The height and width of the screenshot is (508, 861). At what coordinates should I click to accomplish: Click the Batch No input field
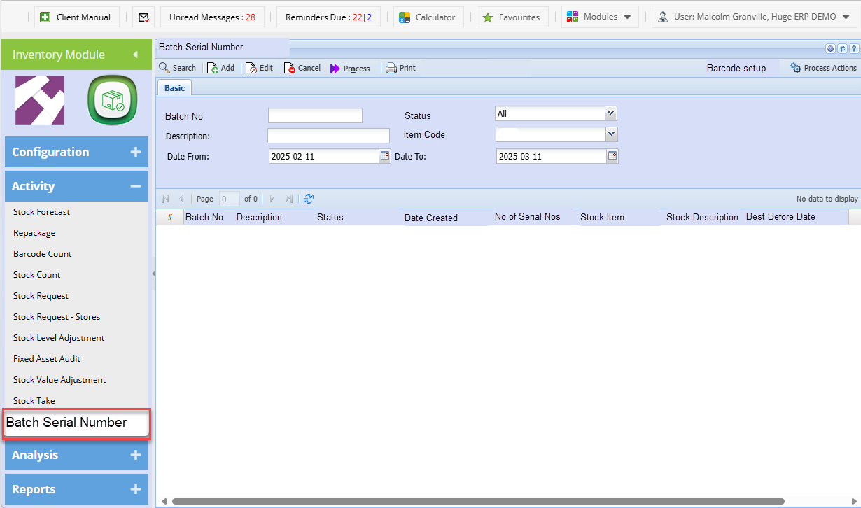click(315, 115)
